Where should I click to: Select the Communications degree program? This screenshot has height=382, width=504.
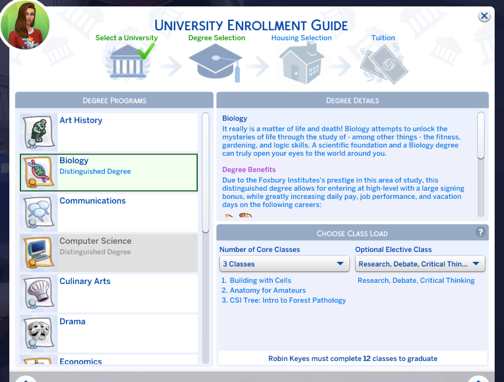(109, 213)
